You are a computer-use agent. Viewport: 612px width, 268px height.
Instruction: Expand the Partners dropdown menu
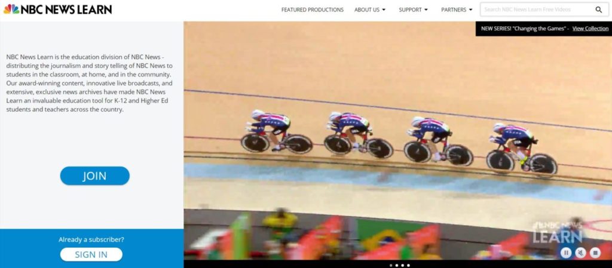[x=457, y=10]
